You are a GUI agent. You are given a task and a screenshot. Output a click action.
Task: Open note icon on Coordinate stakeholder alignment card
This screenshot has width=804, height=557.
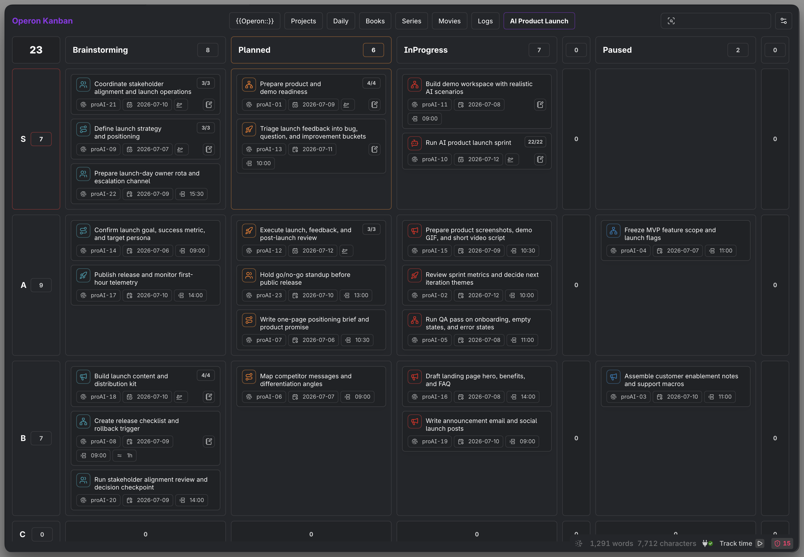point(209,105)
